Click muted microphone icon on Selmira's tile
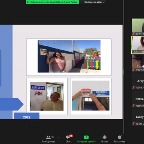Screen dimensions: 144x144 point(134,34)
